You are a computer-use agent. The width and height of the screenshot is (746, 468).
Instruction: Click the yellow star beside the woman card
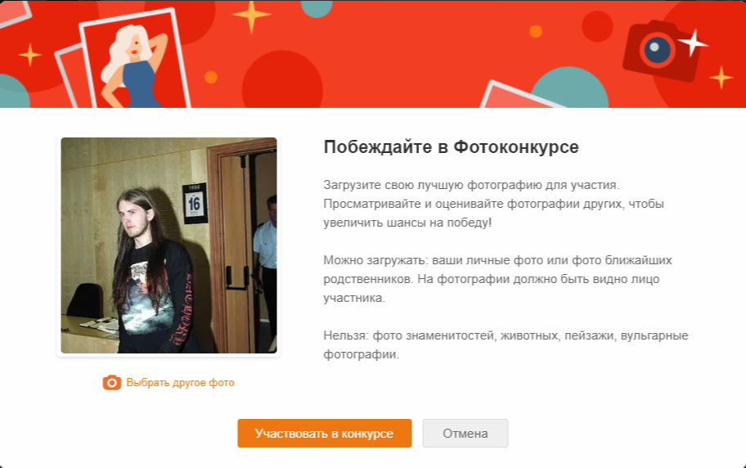(30, 55)
